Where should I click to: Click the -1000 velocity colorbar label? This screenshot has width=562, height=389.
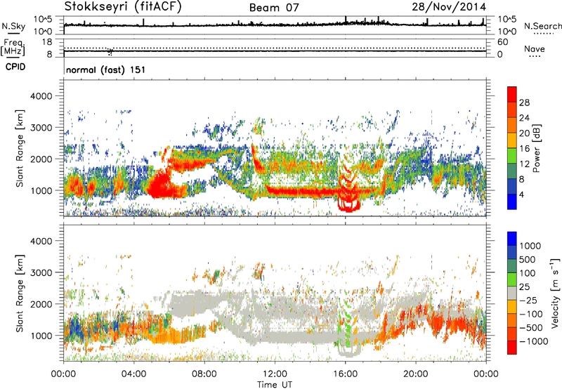click(534, 341)
